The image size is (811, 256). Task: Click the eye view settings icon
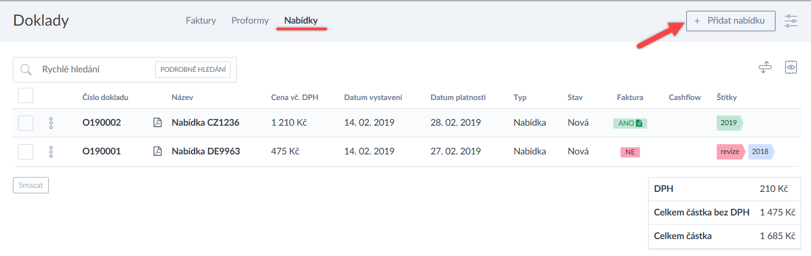click(x=790, y=67)
